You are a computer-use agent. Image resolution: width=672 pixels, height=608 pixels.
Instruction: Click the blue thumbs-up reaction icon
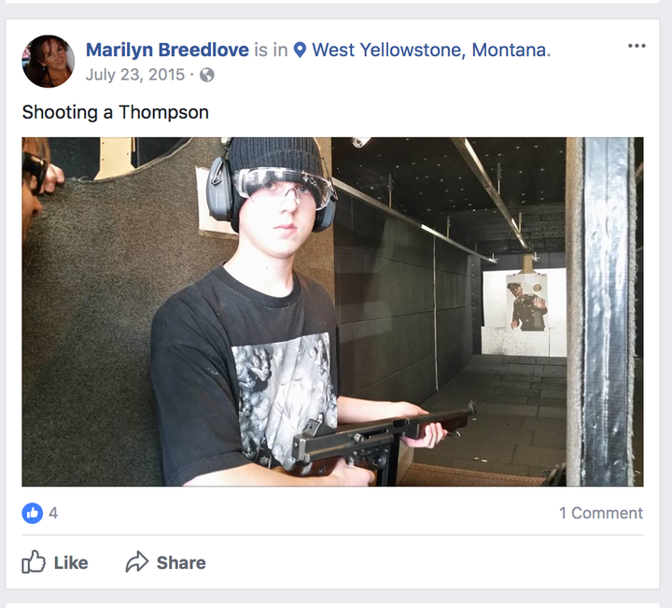33,513
